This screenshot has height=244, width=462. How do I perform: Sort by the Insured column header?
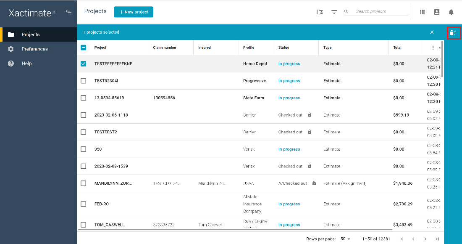pos(205,48)
